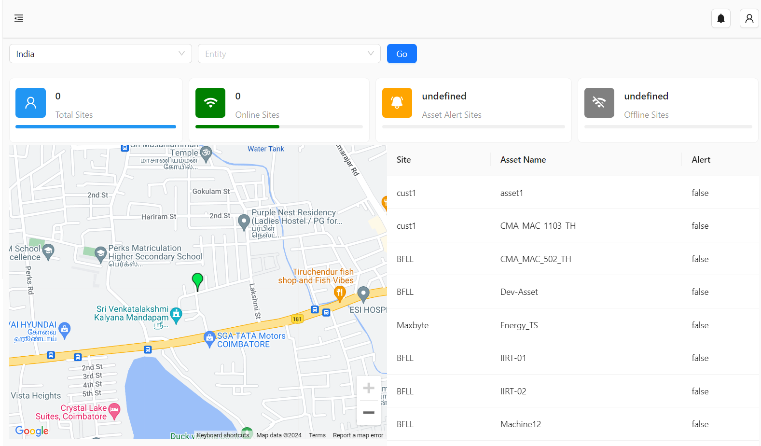Open the map Terms link
Image resolution: width=761 pixels, height=446 pixels.
tap(317, 435)
